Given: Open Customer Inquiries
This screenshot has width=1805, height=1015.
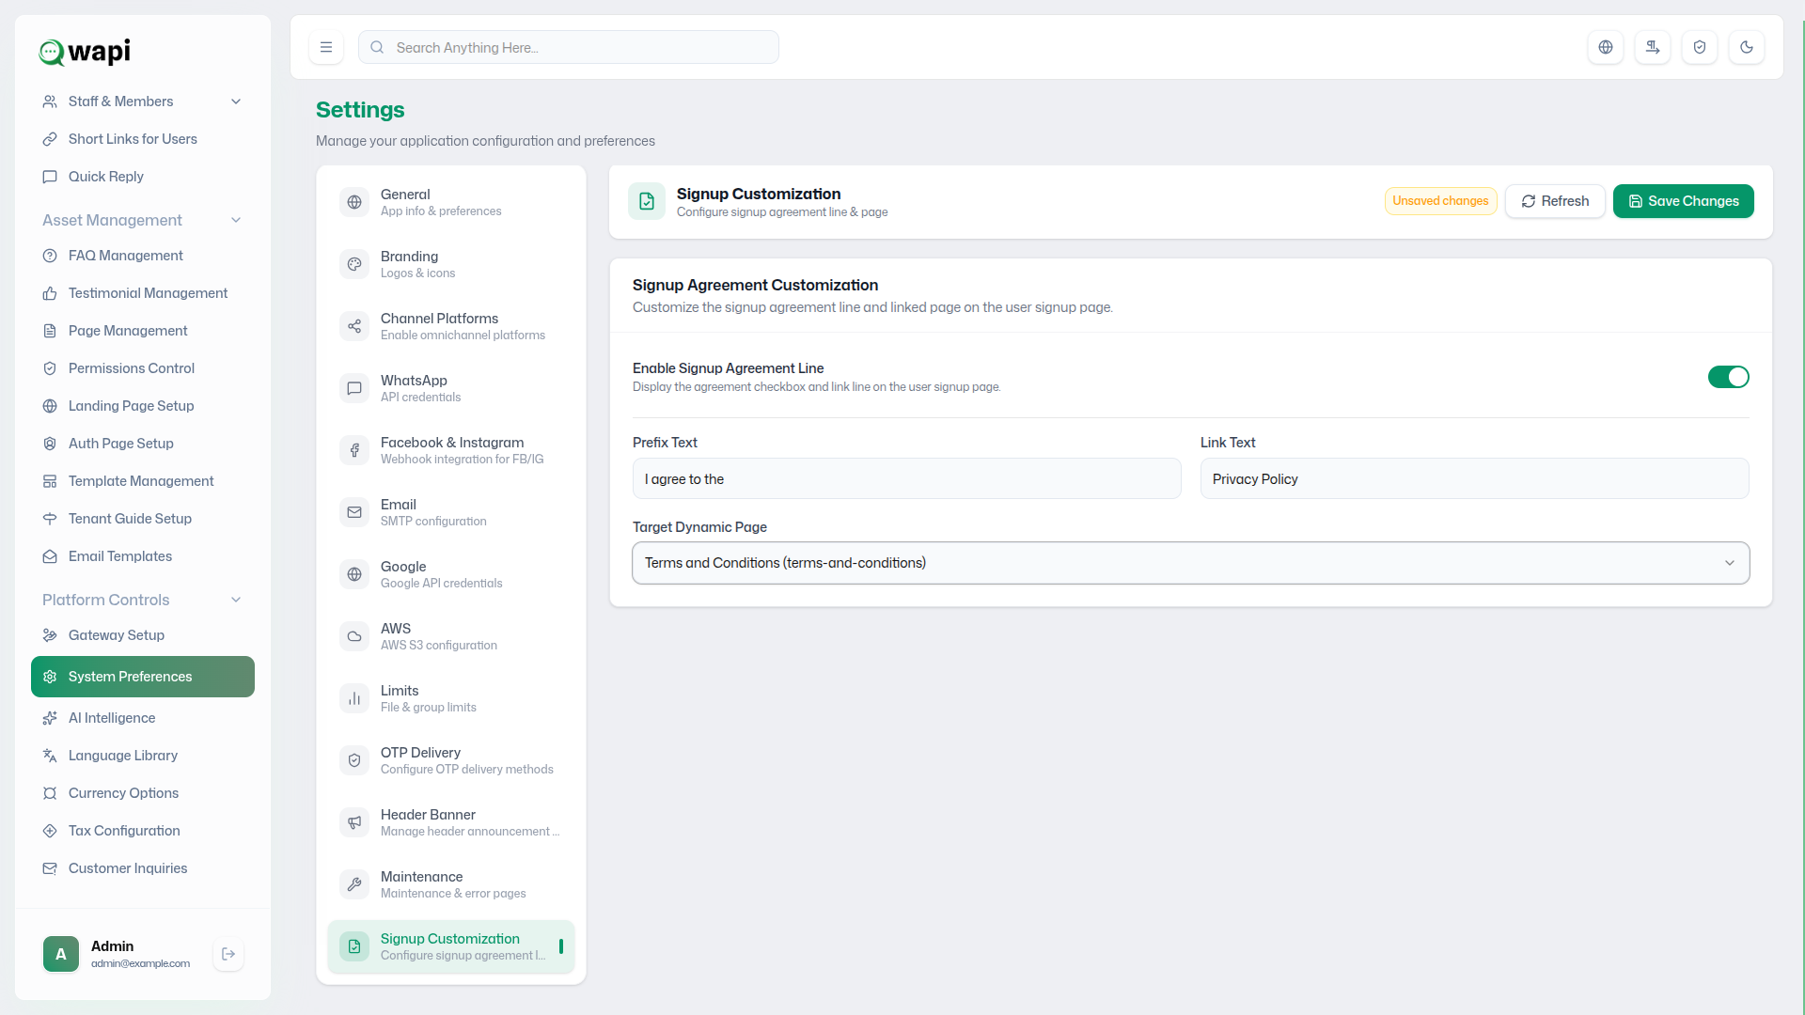Looking at the screenshot, I should click(x=142, y=868).
